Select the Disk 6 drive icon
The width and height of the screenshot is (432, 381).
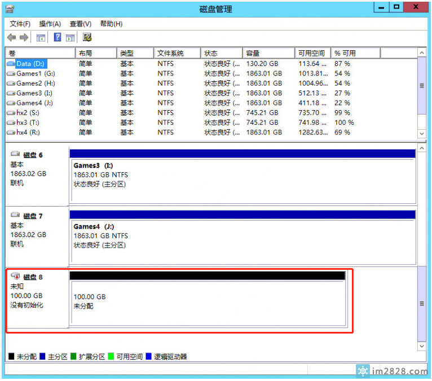pos(15,155)
